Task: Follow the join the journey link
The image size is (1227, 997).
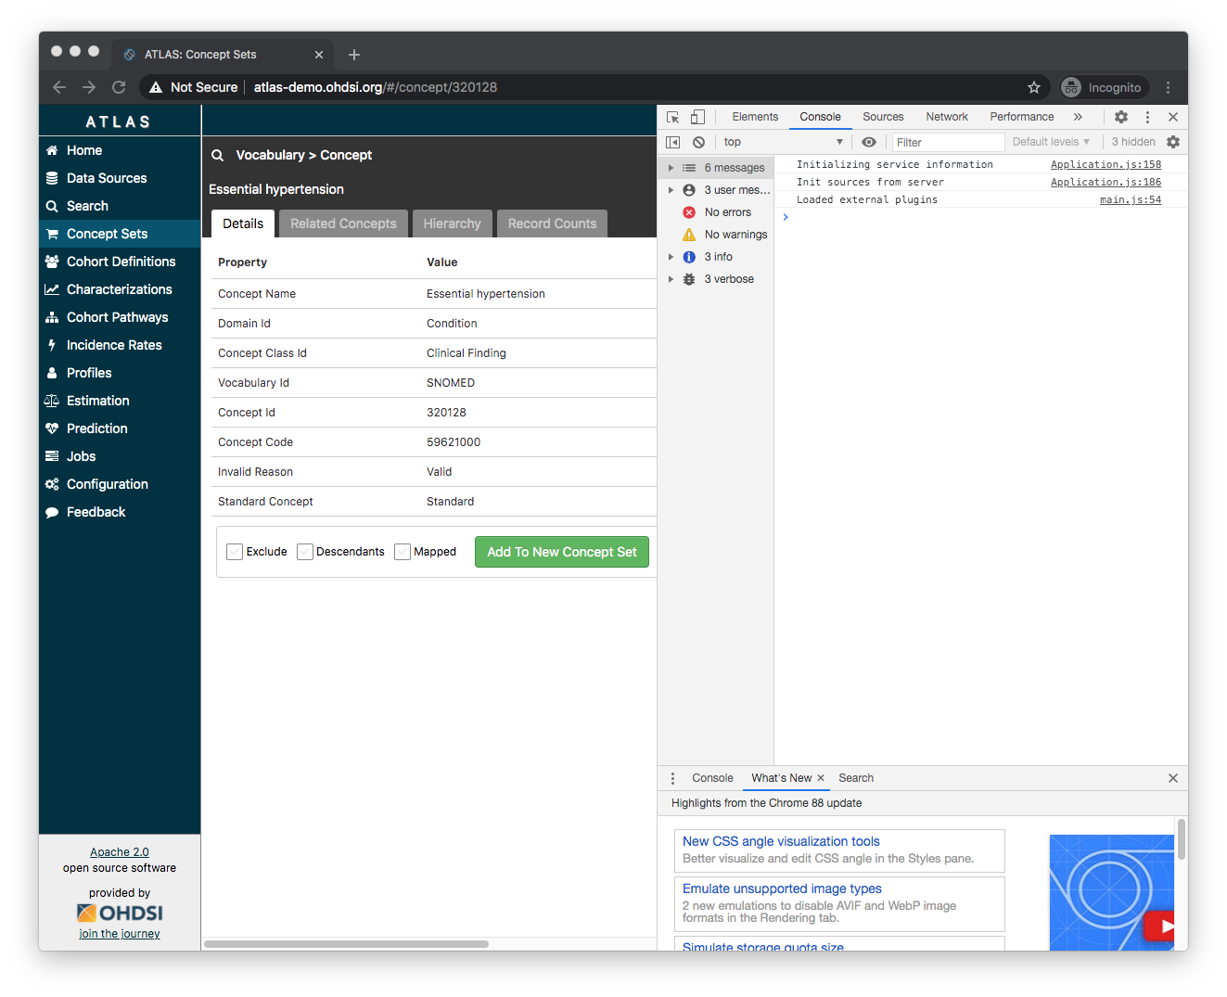Action: click(120, 934)
